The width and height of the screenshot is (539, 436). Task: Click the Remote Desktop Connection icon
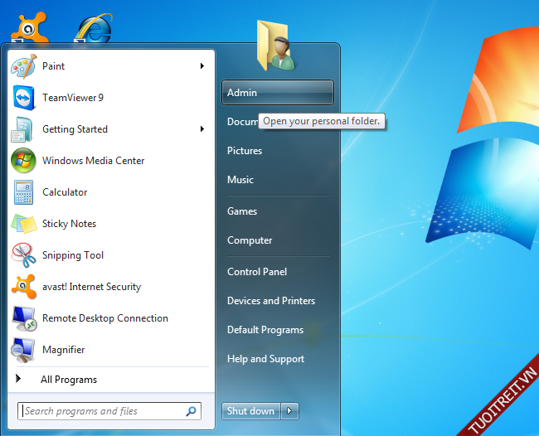pos(23,318)
